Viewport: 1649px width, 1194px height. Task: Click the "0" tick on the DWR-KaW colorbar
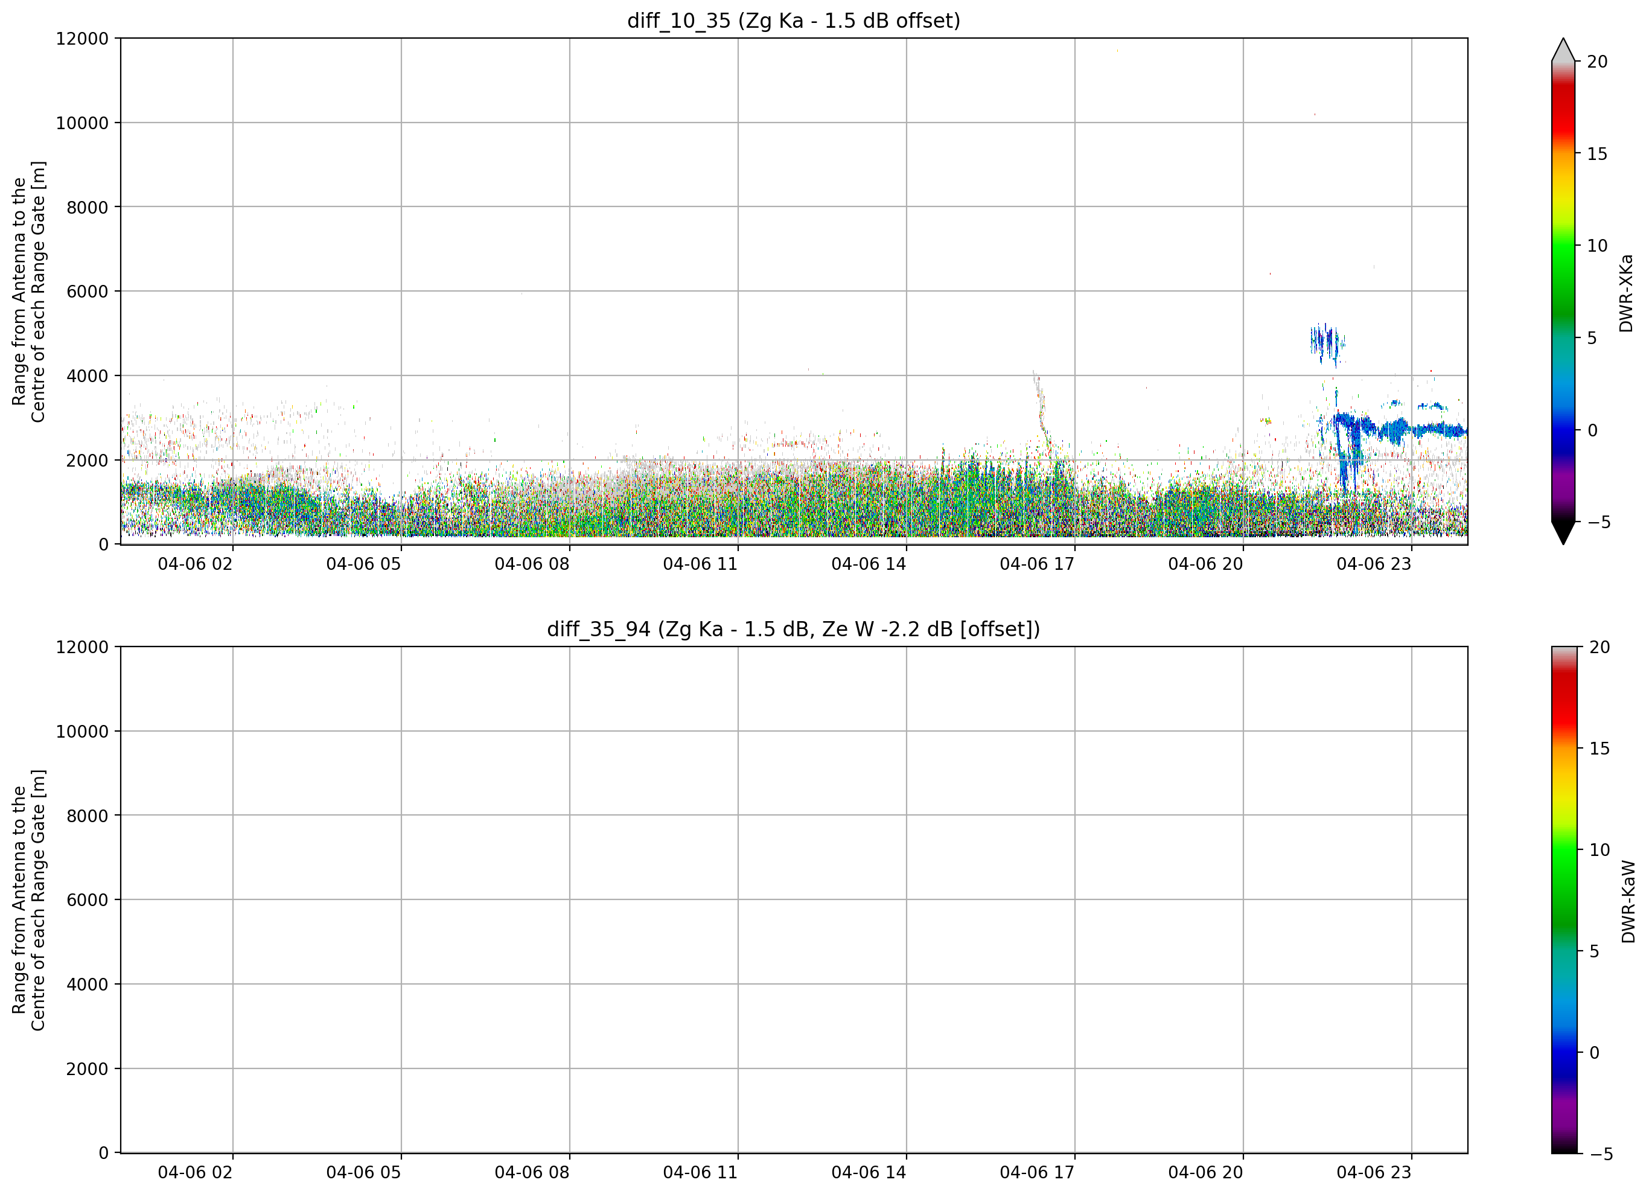click(1595, 1052)
